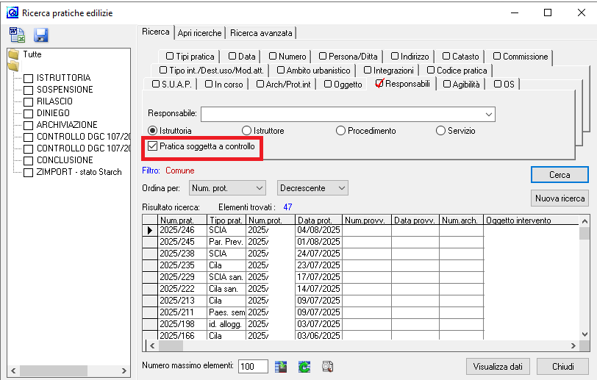Click the unnamed folder below Tutte
This screenshot has height=380, width=597.
pyautogui.click(x=12, y=67)
